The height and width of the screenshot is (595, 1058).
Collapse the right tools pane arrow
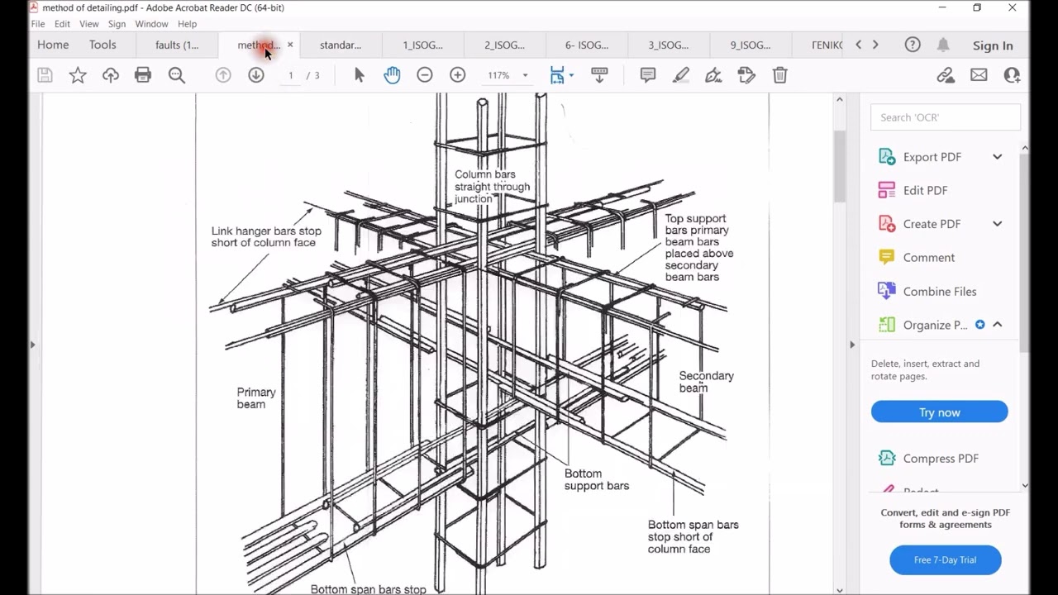pos(852,345)
